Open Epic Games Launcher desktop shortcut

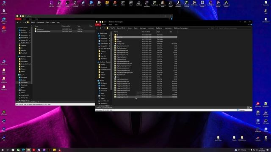point(75,3)
